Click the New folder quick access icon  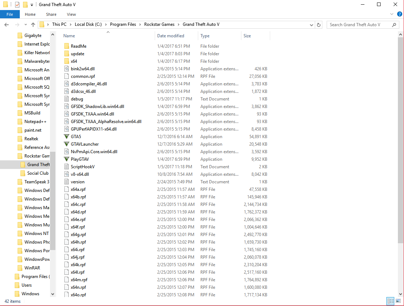(x=25, y=5)
